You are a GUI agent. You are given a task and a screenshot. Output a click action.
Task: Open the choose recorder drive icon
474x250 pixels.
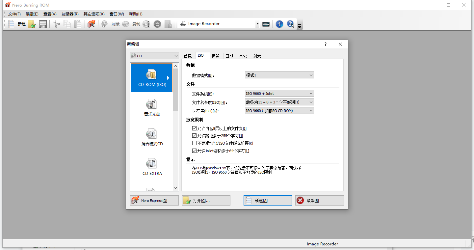coord(266,24)
